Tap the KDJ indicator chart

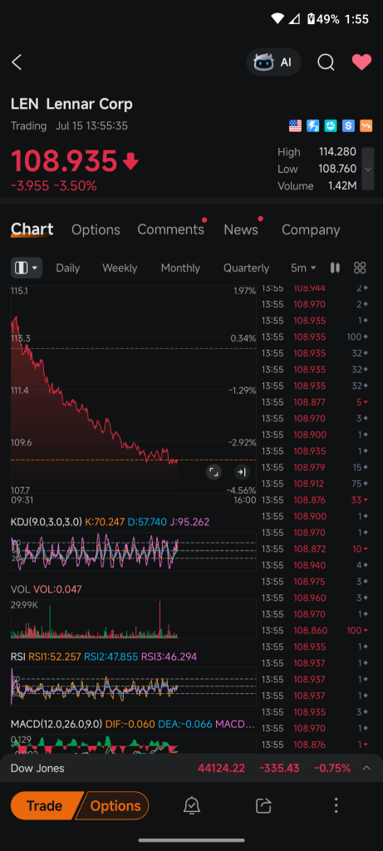(x=134, y=551)
